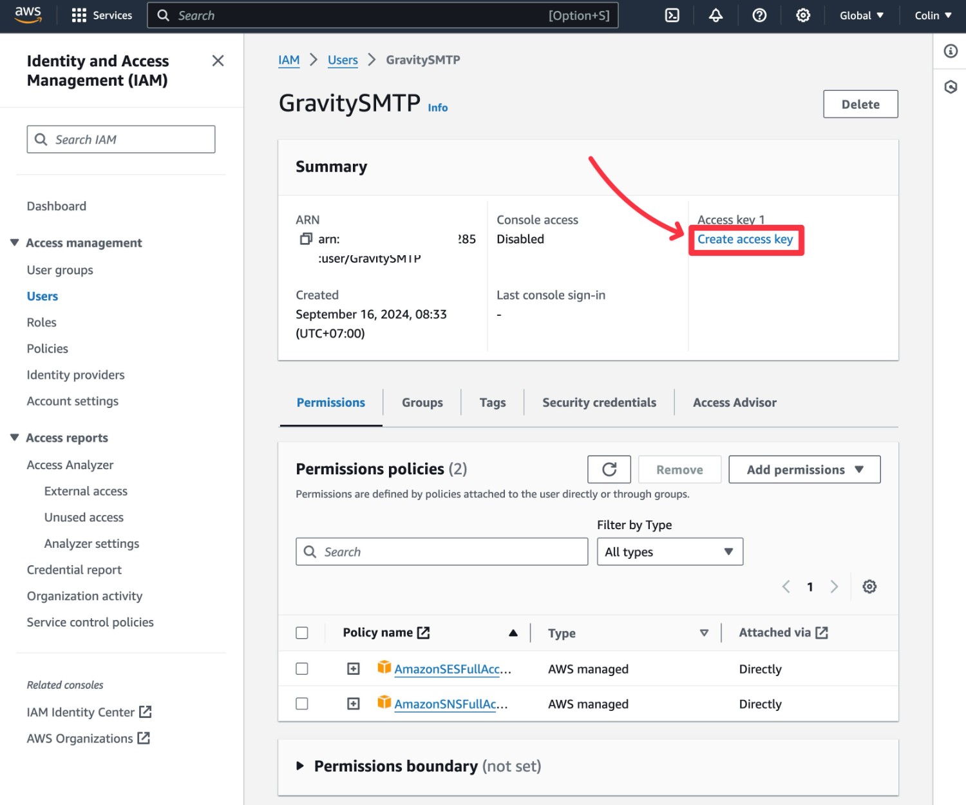966x805 pixels.
Task: Open Identity providers in sidebar
Action: (x=76, y=375)
